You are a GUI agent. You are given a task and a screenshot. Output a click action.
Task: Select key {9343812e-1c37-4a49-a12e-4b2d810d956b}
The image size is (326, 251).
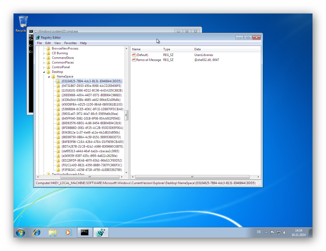coord(91,133)
